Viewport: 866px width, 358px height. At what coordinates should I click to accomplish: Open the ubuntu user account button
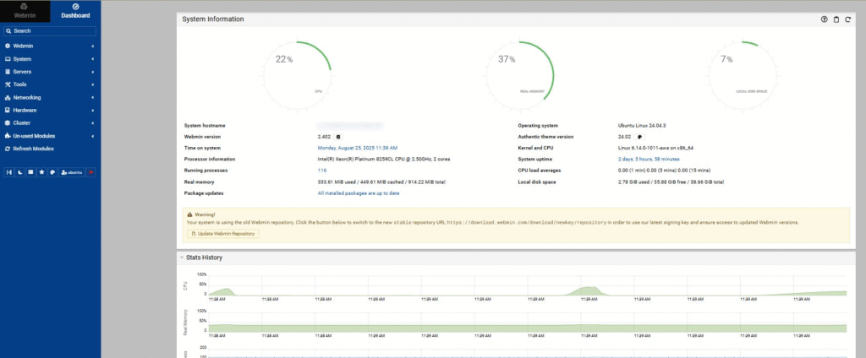(x=73, y=172)
